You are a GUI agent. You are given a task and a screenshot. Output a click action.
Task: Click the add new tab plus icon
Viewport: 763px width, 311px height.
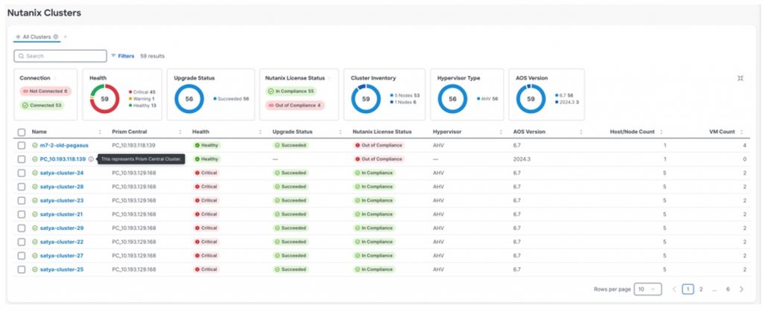pos(65,36)
